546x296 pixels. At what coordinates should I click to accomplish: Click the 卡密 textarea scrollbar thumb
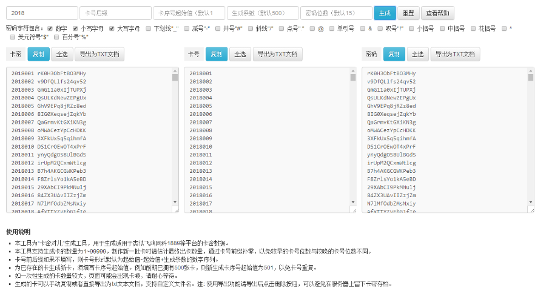pos(175,77)
